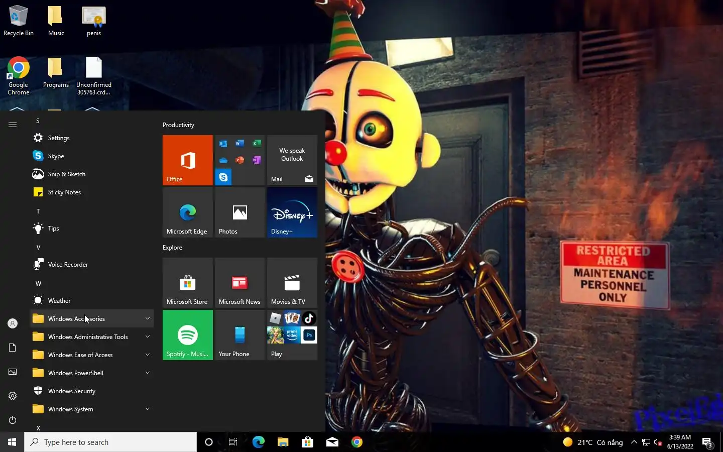Open network icon in system tray
The height and width of the screenshot is (452, 723).
coord(646,442)
